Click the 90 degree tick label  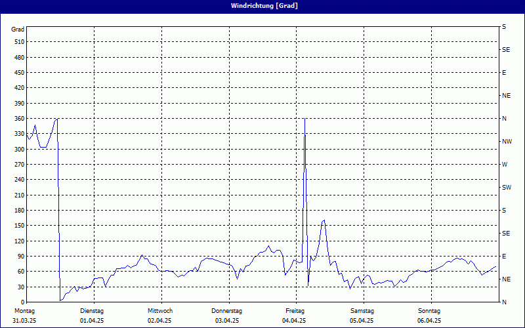[x=21, y=256]
